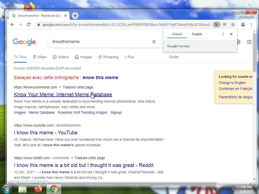Click the scroll down arrow of the scrollbar
This screenshot has height=194, width=259.
point(254,179)
